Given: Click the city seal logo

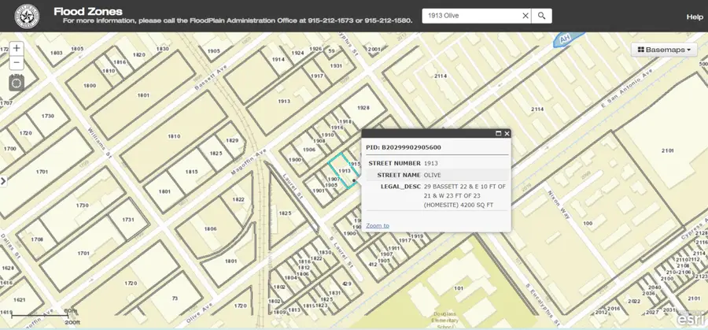Looking at the screenshot, I should coord(28,16).
